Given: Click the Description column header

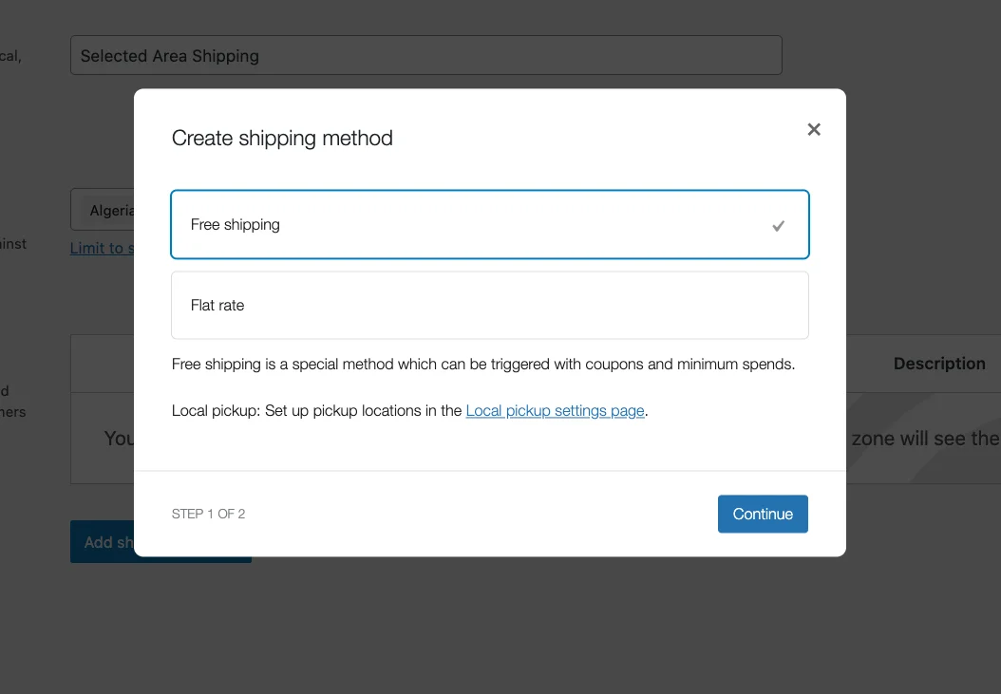Looking at the screenshot, I should (x=938, y=364).
